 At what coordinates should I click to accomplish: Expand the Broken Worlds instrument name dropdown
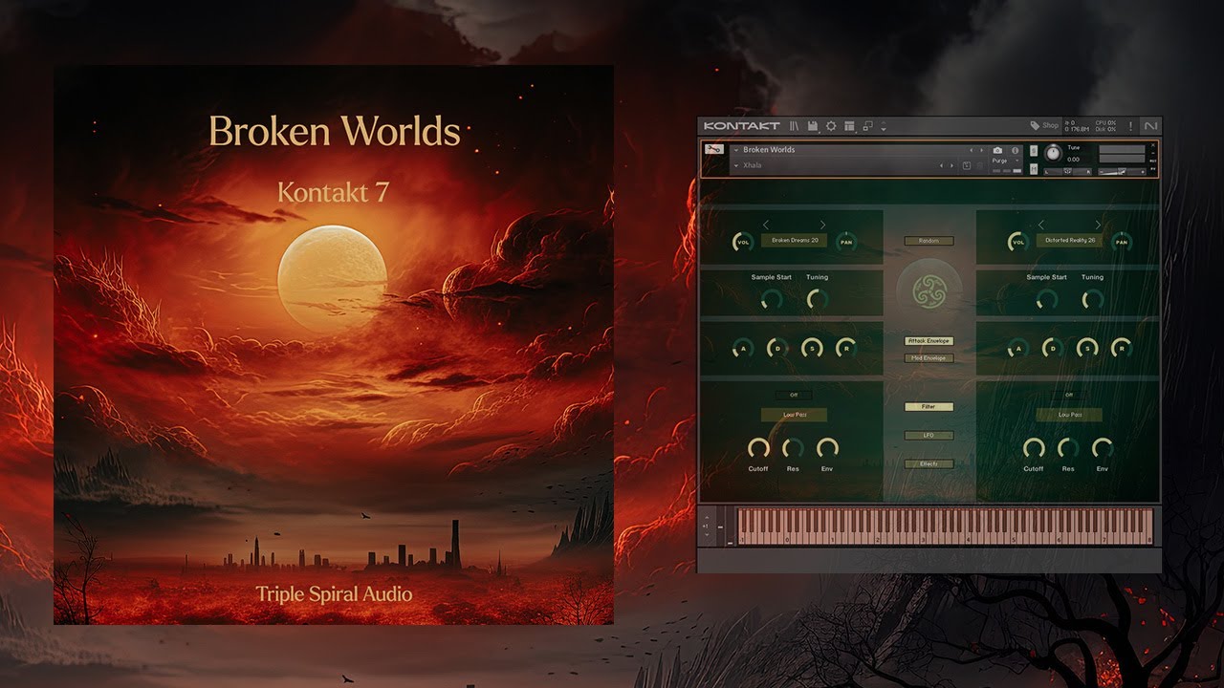pos(736,150)
